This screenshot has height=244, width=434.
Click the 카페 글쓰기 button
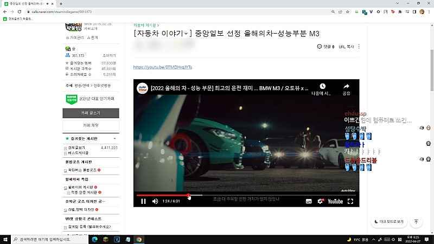tap(91, 113)
